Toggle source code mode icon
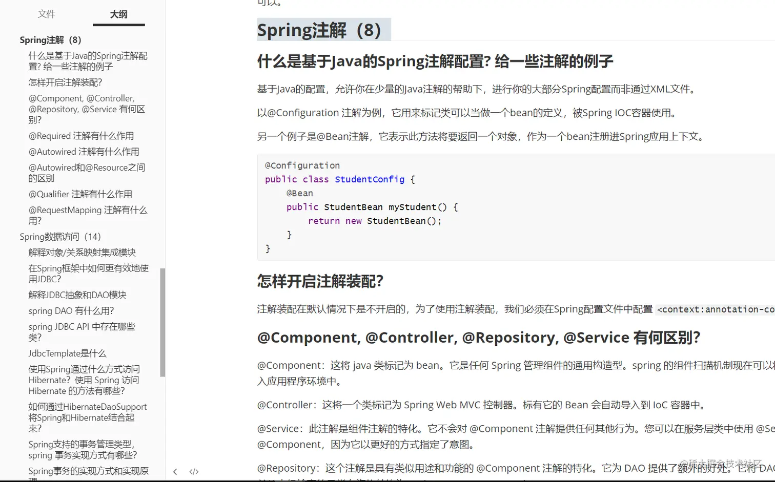Viewport: 775px width, 482px height. click(x=194, y=472)
